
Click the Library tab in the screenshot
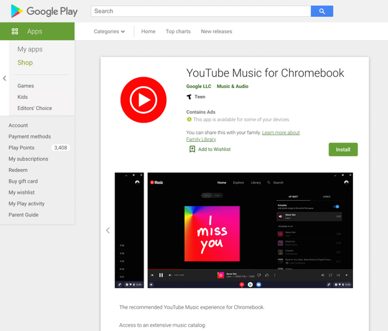tap(255, 183)
